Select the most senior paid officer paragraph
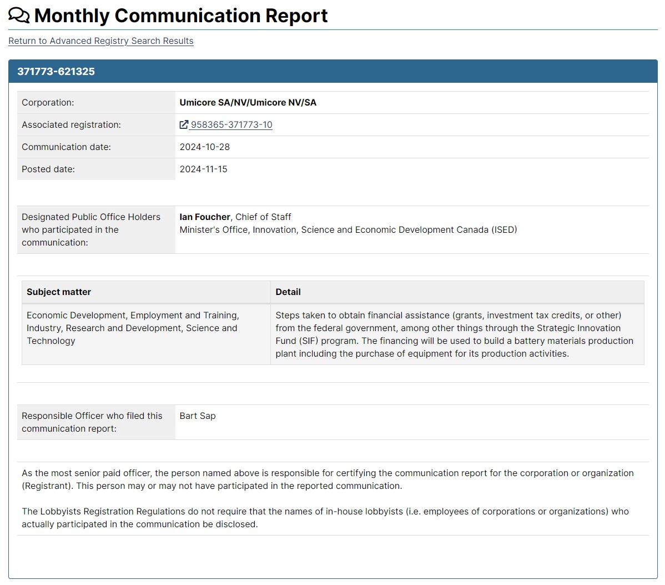 point(328,479)
